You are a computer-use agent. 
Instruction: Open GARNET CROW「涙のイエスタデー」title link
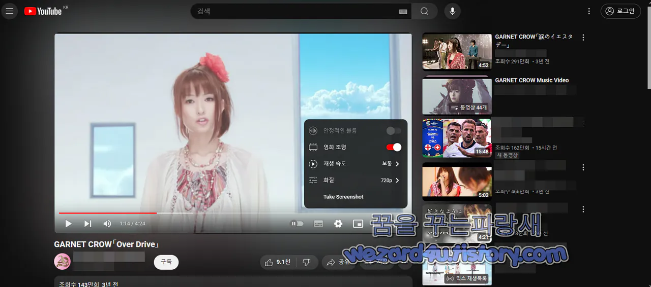[534, 41]
